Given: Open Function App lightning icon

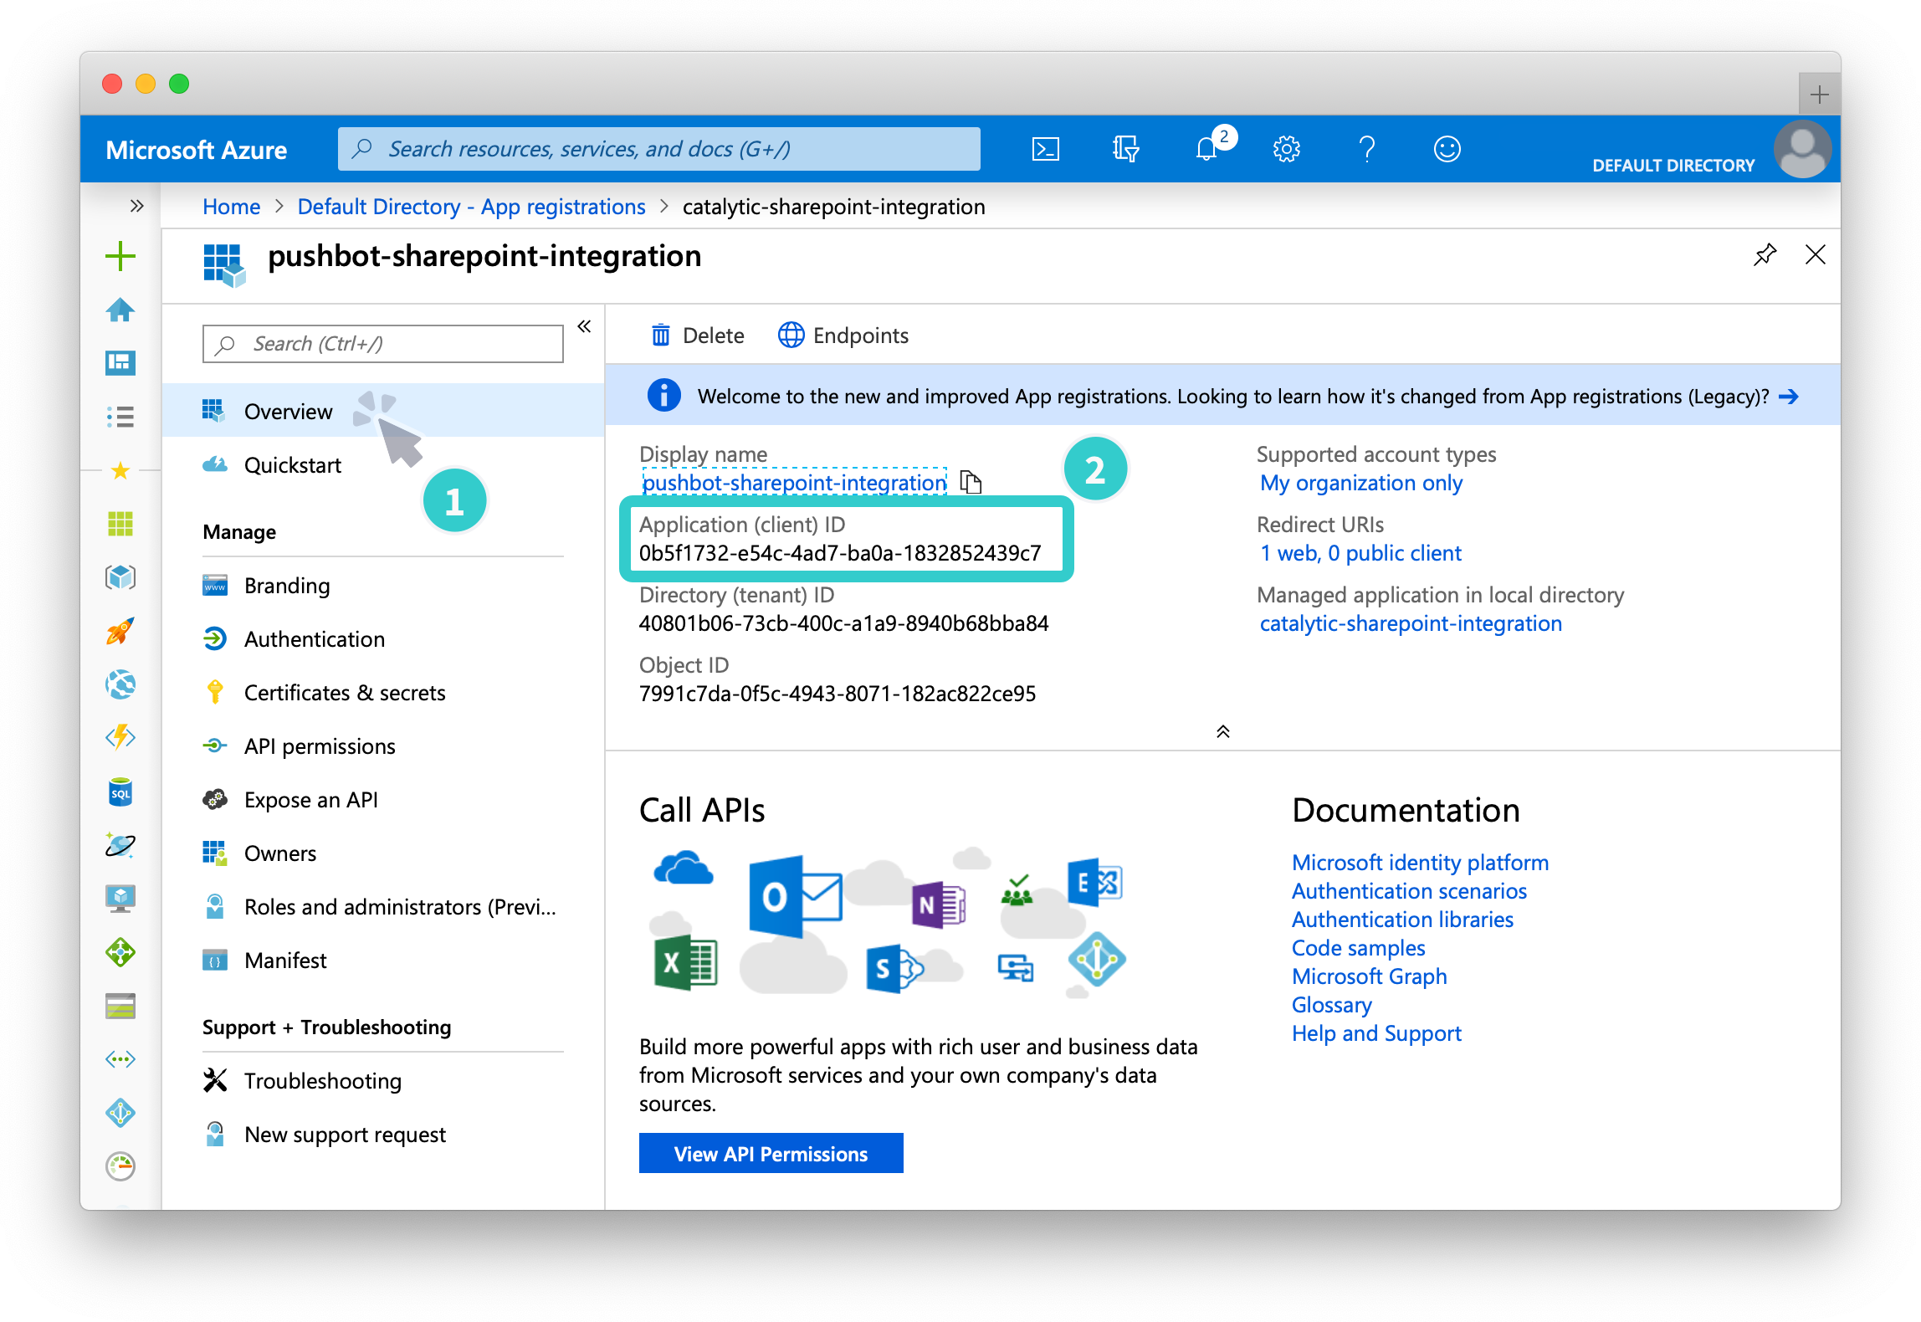Looking at the screenshot, I should [120, 738].
